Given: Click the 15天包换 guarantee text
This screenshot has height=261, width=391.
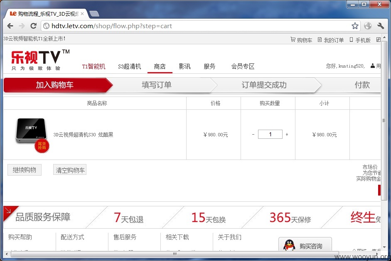Looking at the screenshot, I should pyautogui.click(x=209, y=218).
